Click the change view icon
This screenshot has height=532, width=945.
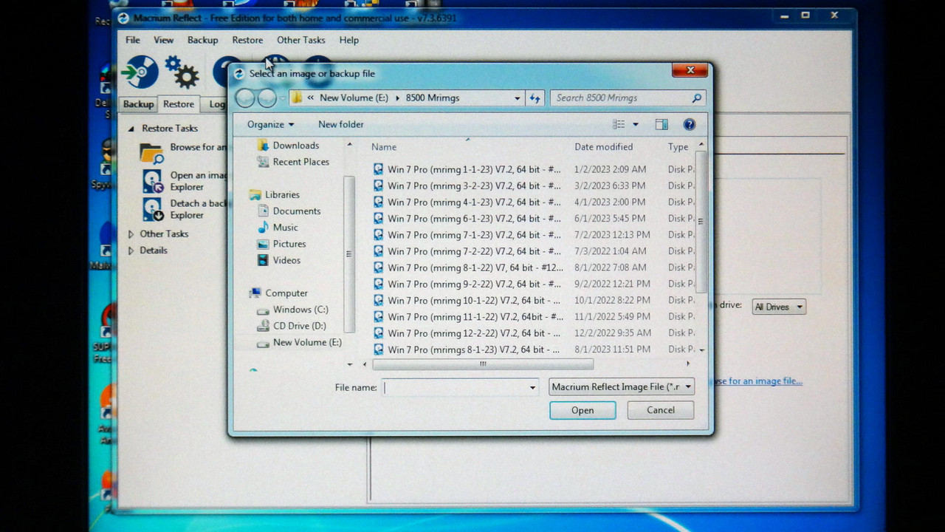(x=619, y=124)
